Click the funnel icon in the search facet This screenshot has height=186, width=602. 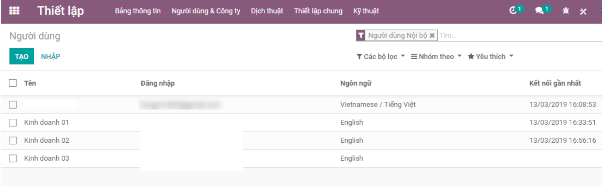pos(361,35)
